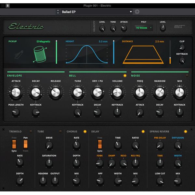This screenshot has width=195, height=195.
Task: Click the Chorus Rate knob
Action: click(76, 145)
